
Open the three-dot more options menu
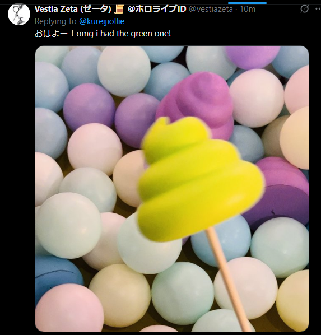coord(318,9)
